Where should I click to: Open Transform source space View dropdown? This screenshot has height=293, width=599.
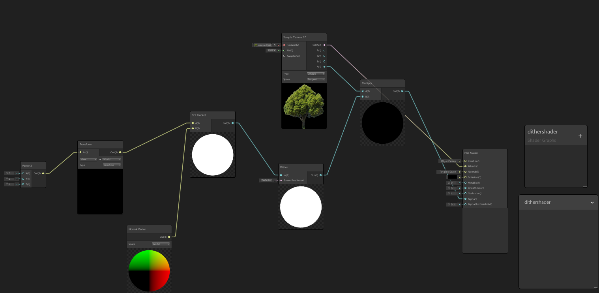tap(88, 160)
